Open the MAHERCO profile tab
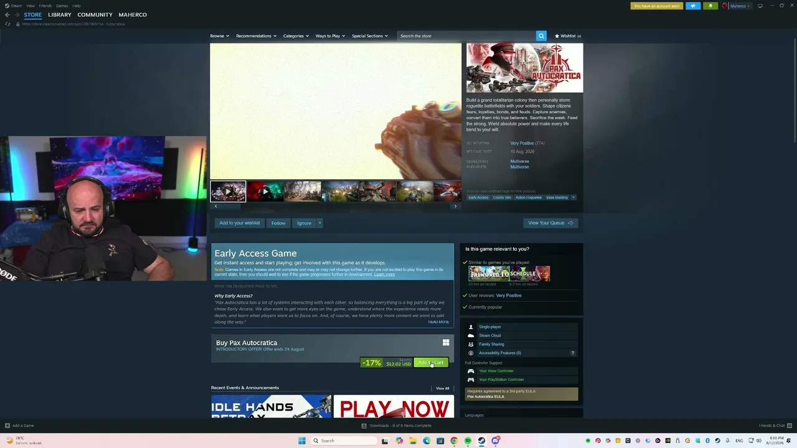797x448 pixels. (x=133, y=14)
